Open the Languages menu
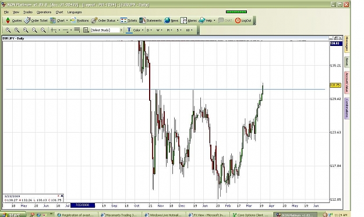 75,12
